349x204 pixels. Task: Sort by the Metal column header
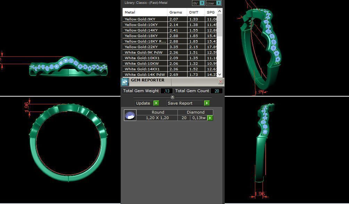(145, 12)
